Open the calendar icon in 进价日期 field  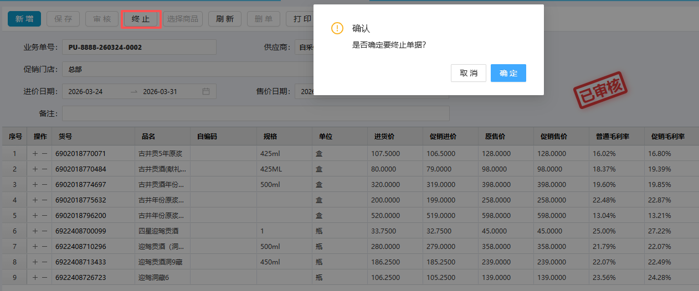pos(206,91)
